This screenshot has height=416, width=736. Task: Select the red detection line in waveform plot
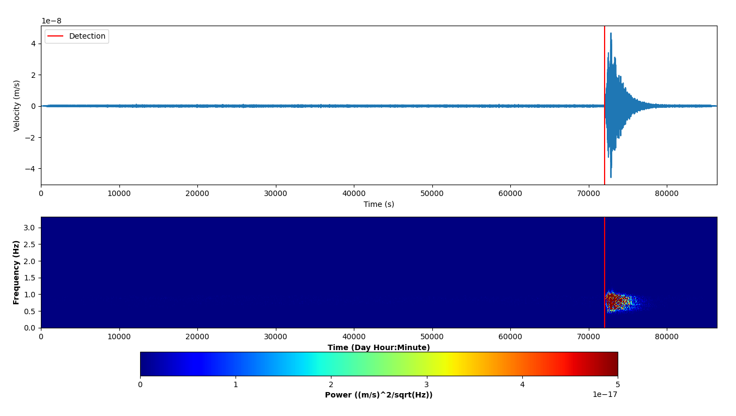tap(605, 65)
